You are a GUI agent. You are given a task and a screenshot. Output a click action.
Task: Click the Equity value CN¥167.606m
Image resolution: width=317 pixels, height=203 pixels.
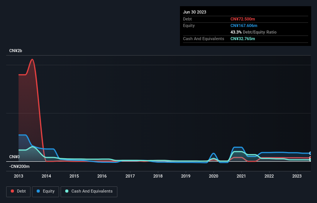pyautogui.click(x=244, y=25)
